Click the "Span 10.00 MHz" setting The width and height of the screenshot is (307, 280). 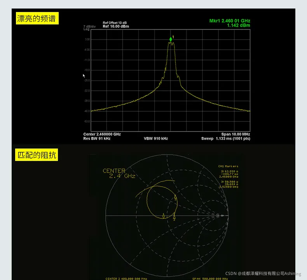pos(235,134)
